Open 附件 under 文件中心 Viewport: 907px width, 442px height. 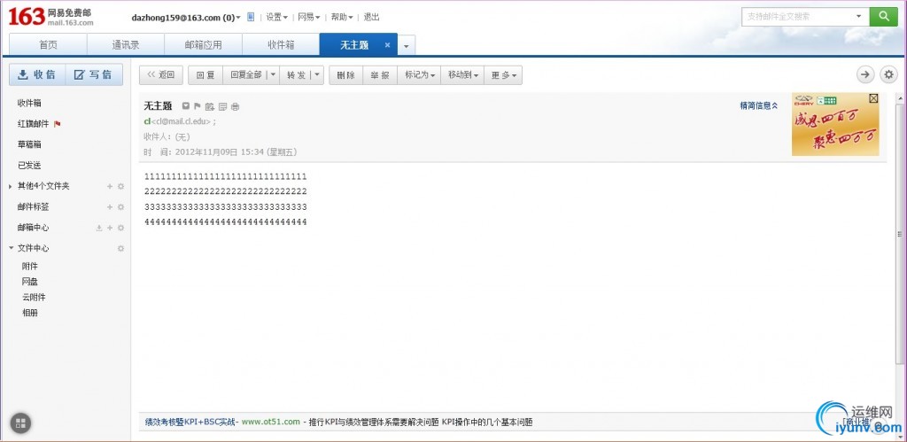[30, 266]
